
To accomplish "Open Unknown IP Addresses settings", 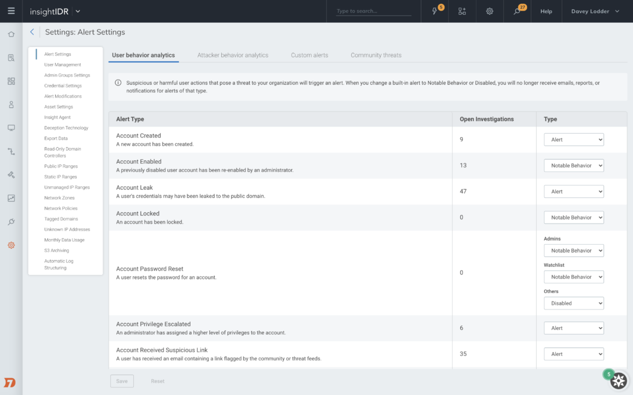I will 67,230.
